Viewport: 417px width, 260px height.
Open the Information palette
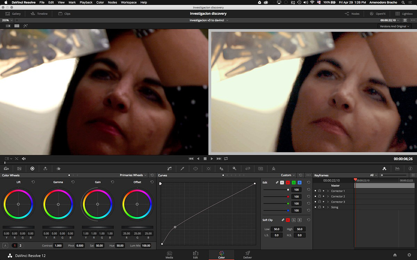[410, 168]
